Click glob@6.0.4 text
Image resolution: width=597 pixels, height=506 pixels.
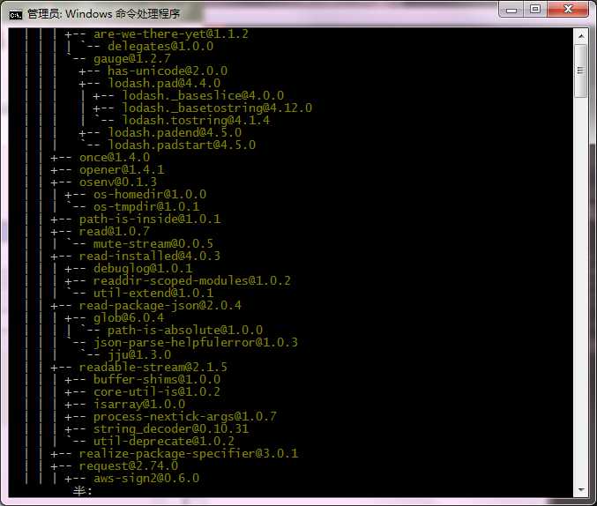129,318
